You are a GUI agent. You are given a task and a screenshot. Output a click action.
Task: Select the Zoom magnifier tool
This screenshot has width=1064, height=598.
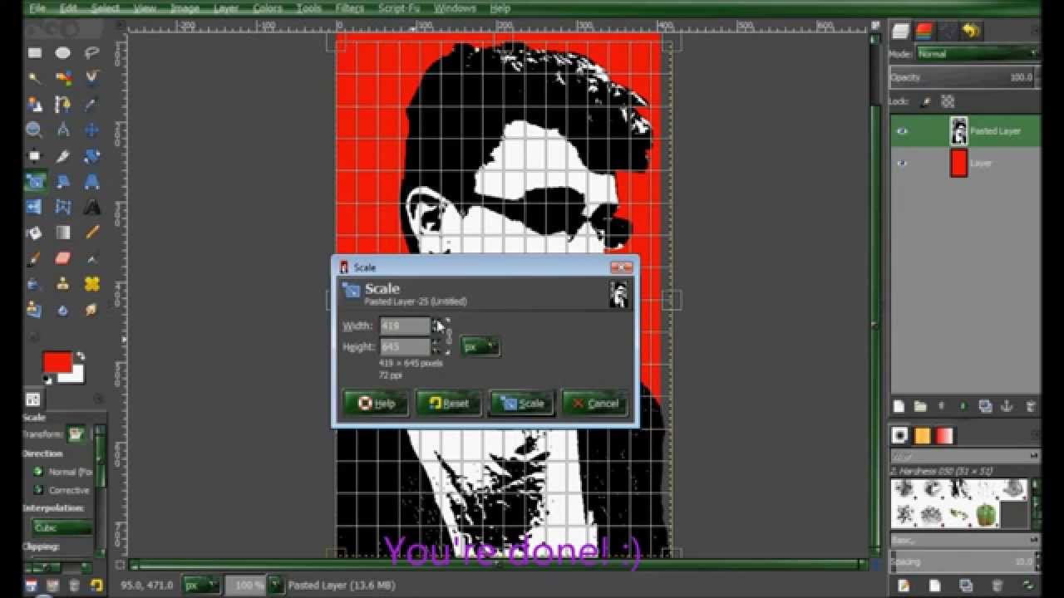tap(35, 130)
